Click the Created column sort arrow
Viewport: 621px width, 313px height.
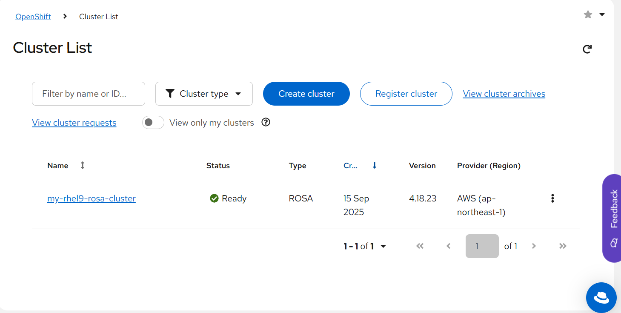tap(375, 166)
